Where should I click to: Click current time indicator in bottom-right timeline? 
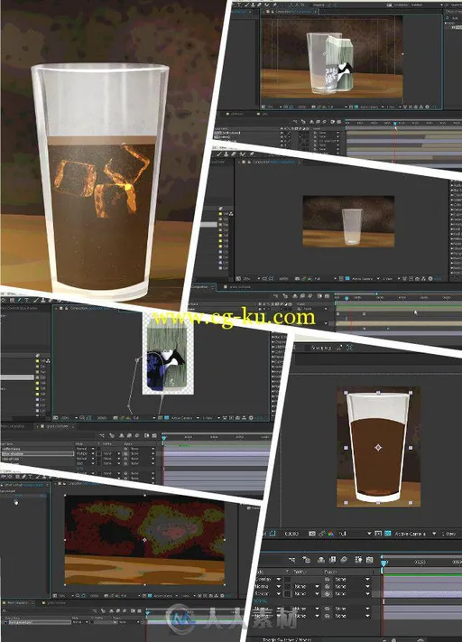[383, 563]
